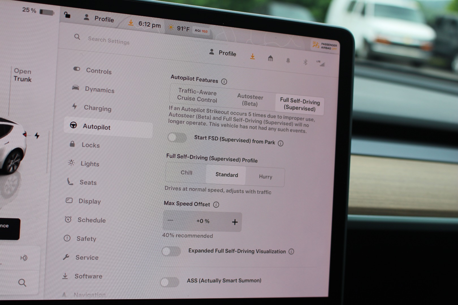The image size is (458, 305).
Task: Tap the magnifier search icon at bottom left
Action: tap(22, 283)
